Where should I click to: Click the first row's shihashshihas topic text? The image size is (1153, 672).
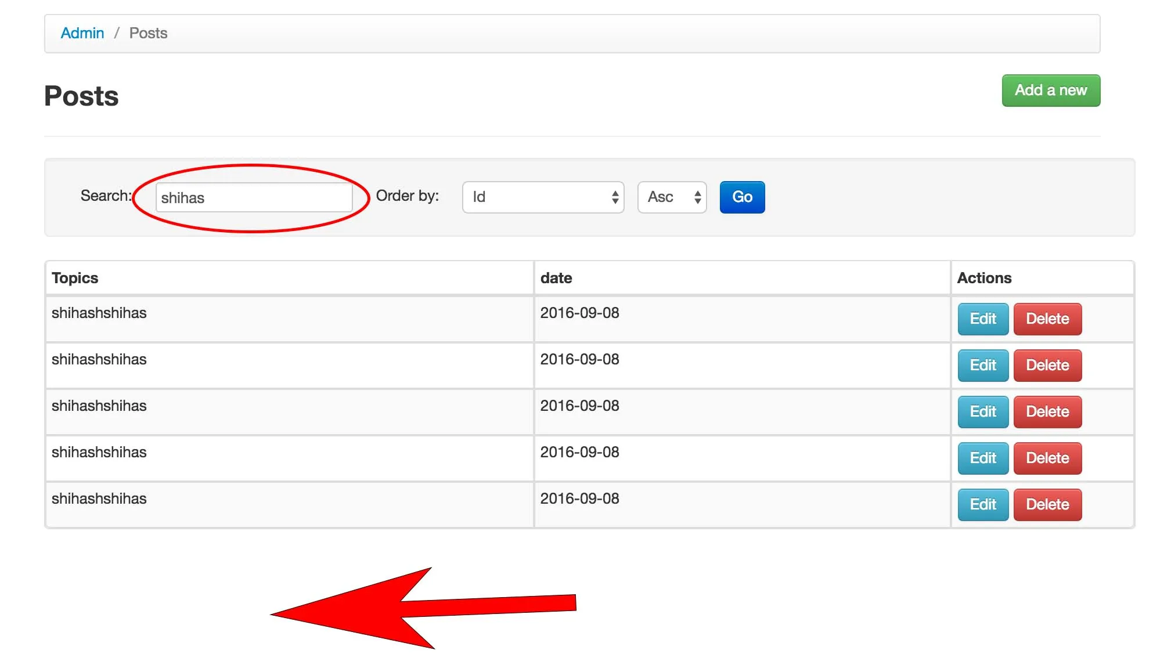(x=99, y=313)
